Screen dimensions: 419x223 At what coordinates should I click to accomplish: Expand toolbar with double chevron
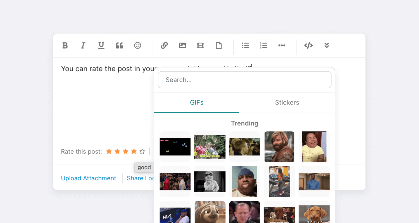[327, 45]
